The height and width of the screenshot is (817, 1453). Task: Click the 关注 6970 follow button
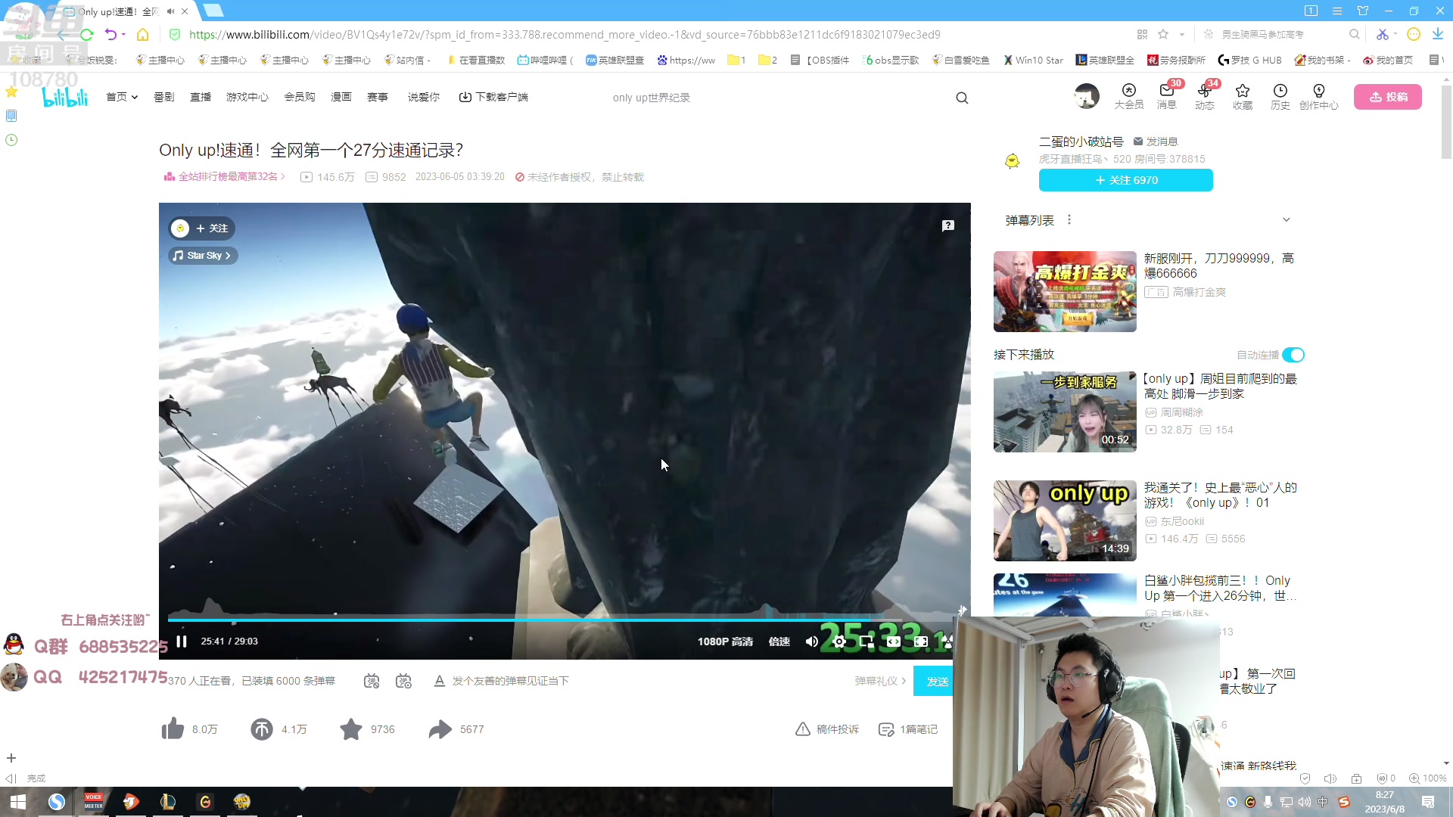pyautogui.click(x=1125, y=180)
